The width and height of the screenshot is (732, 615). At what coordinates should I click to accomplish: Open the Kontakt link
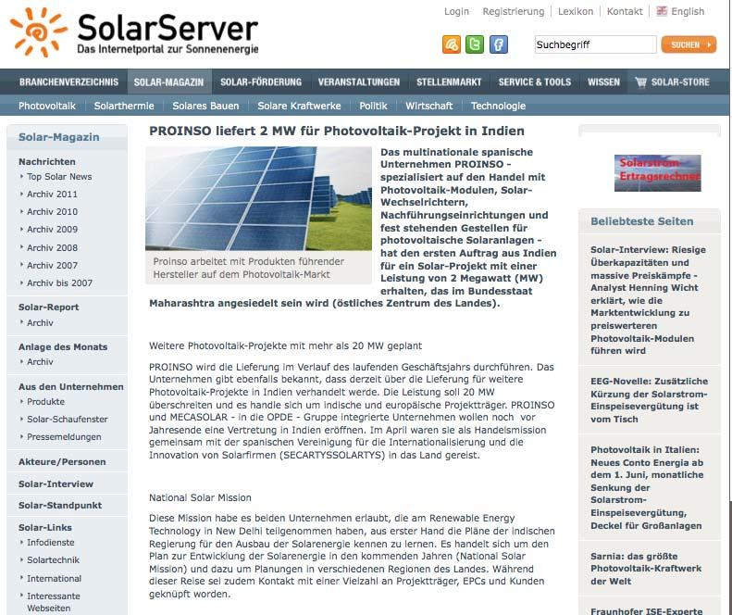[x=624, y=11]
